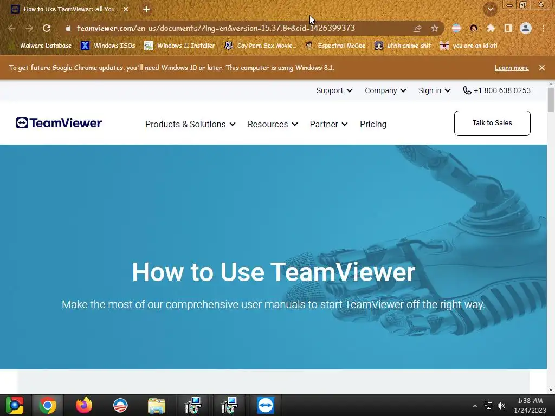555x416 pixels.
Task: Expand Products & Solutions menu
Action: [x=190, y=124]
